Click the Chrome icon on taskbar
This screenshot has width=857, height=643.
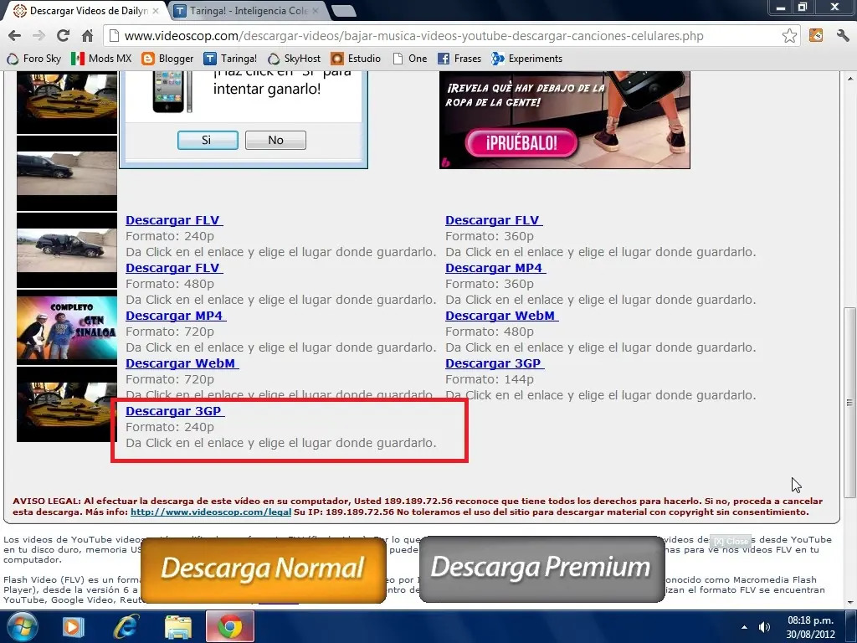[230, 626]
